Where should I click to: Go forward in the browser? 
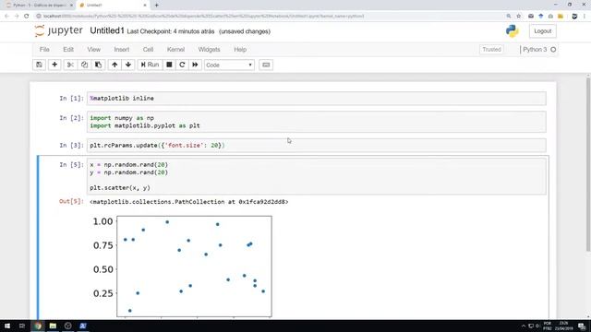coord(17,17)
